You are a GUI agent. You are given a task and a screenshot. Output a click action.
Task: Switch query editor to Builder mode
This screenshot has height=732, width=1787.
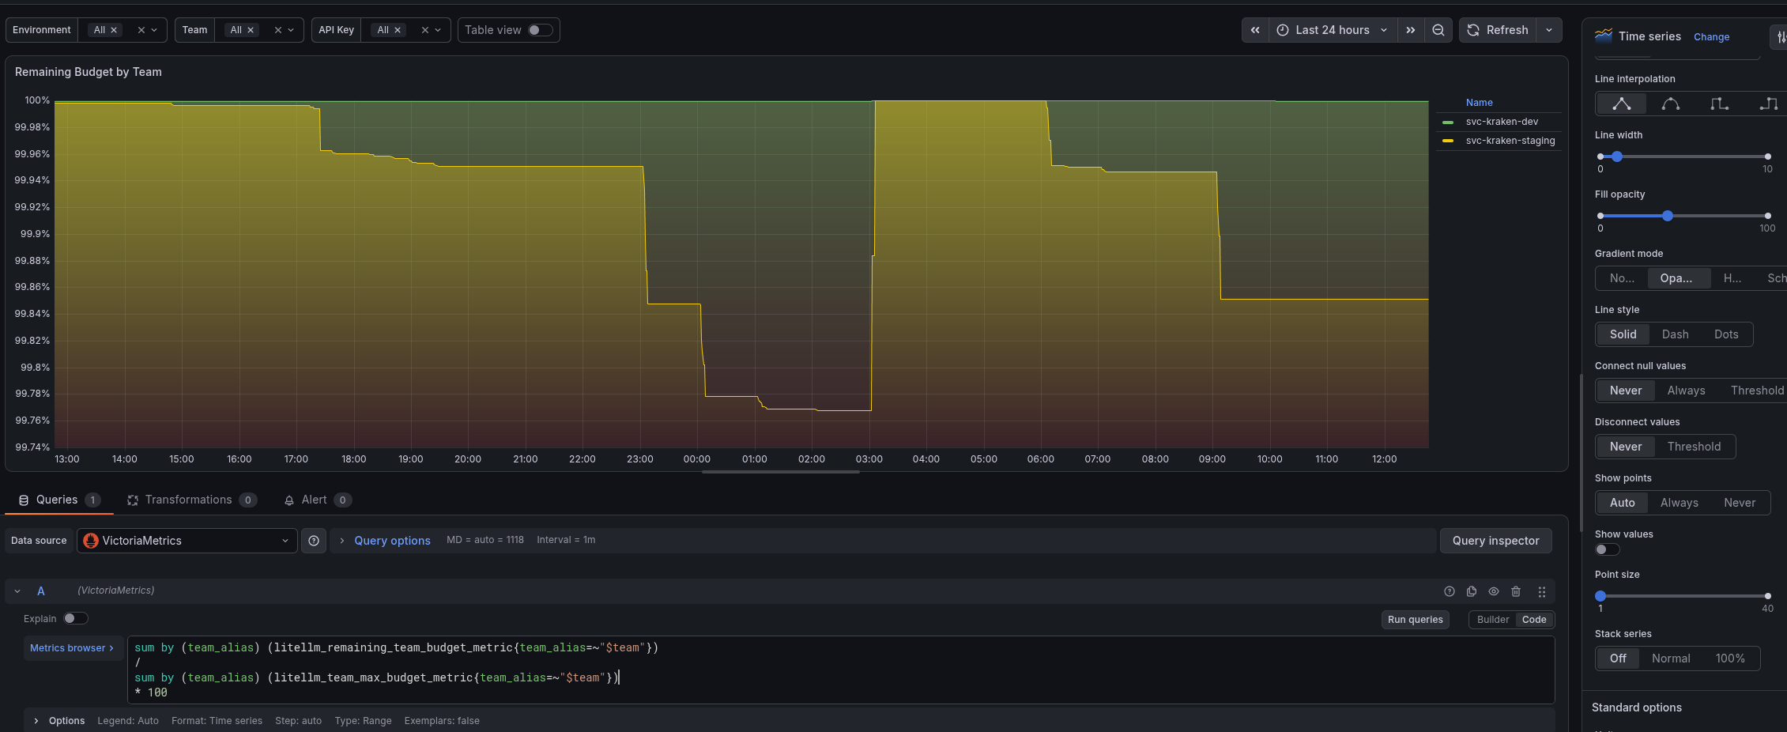pyautogui.click(x=1492, y=620)
